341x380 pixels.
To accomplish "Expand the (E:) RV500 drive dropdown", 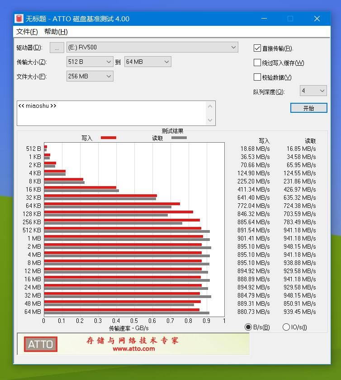I will (152, 47).
